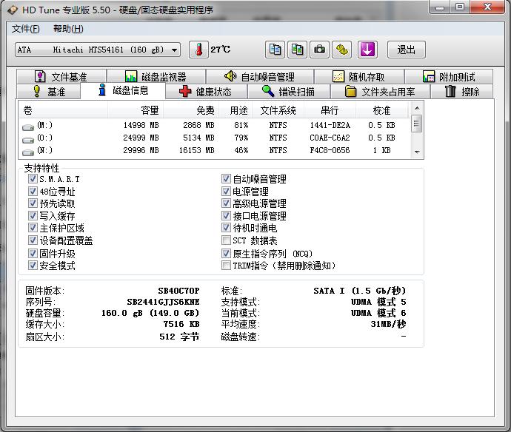Open the 文件(F) menu
The width and height of the screenshot is (511, 432).
pos(26,29)
